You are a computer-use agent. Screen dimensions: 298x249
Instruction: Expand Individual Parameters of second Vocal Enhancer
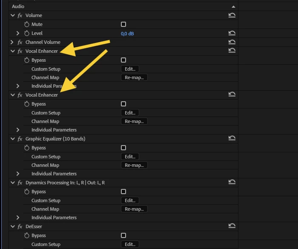pos(18,130)
